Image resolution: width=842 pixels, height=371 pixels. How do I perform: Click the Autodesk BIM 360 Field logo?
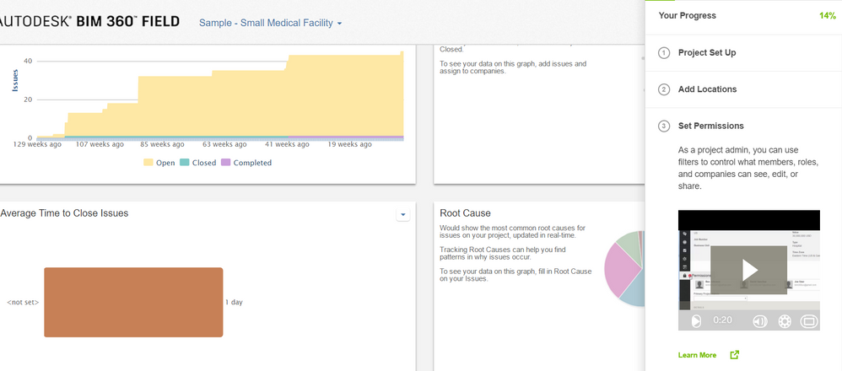point(89,21)
